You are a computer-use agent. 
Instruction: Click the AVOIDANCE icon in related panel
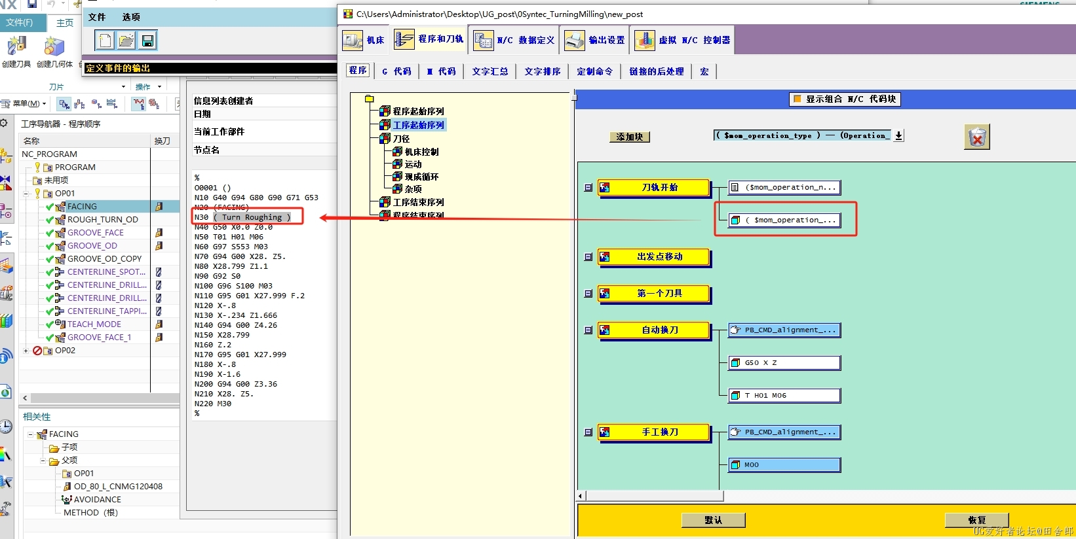pos(66,499)
